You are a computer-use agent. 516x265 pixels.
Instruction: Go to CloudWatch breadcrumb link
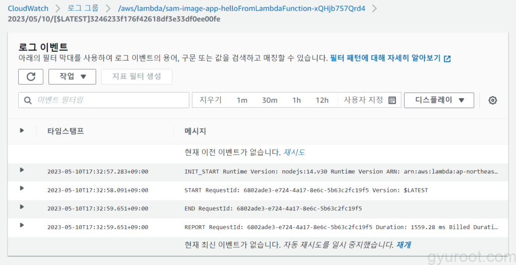[28, 9]
